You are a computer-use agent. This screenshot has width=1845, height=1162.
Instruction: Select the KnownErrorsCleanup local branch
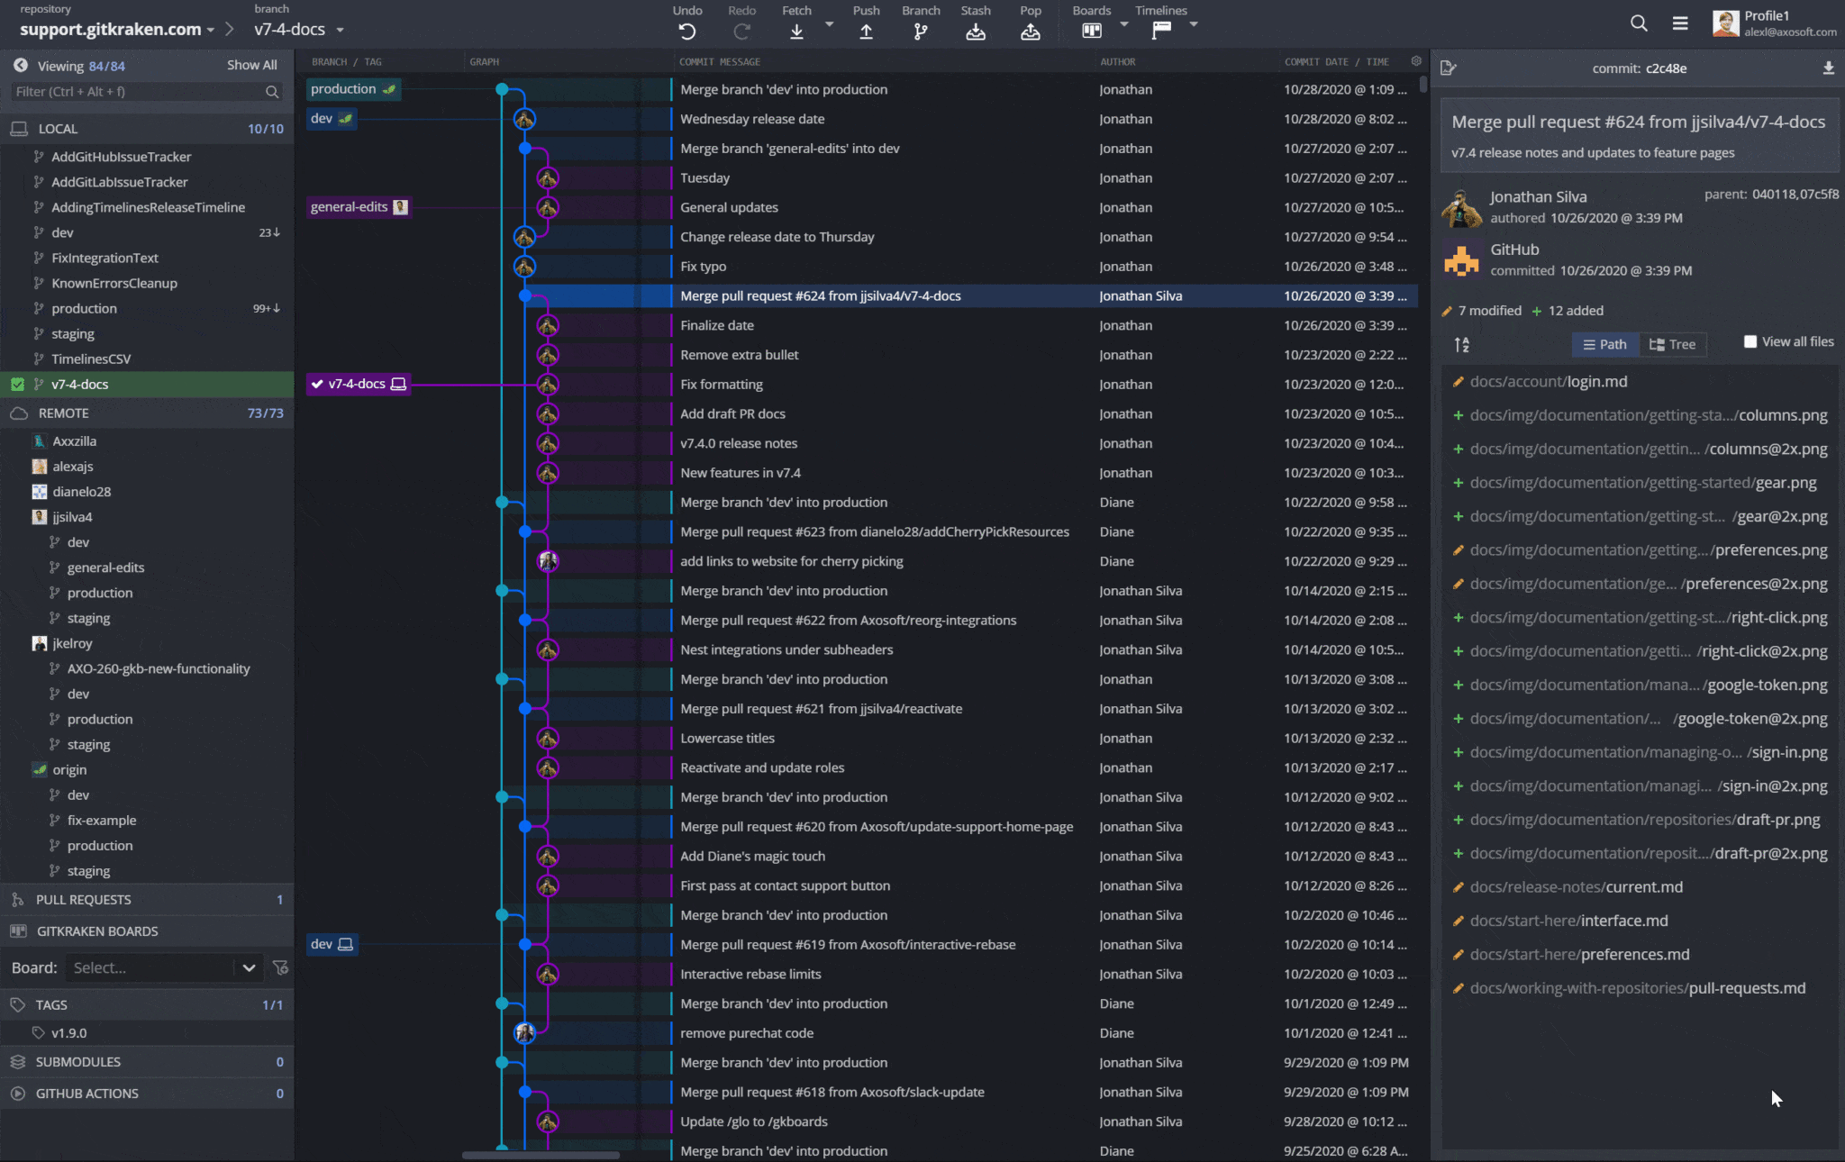click(x=147, y=283)
